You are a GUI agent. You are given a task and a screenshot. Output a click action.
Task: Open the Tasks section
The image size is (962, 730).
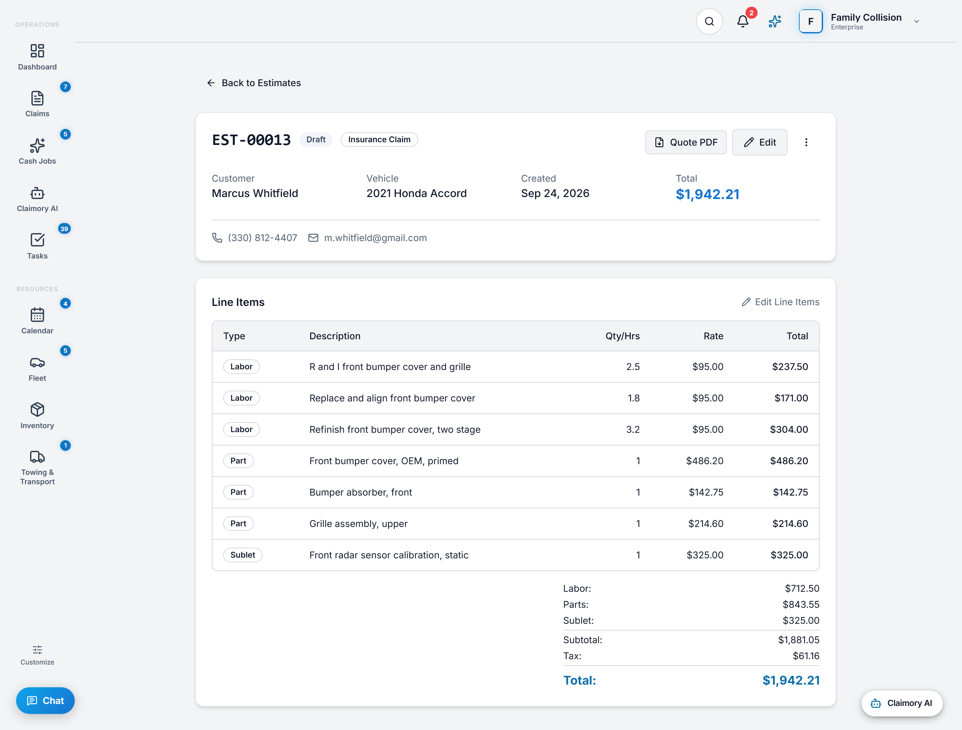pos(37,246)
